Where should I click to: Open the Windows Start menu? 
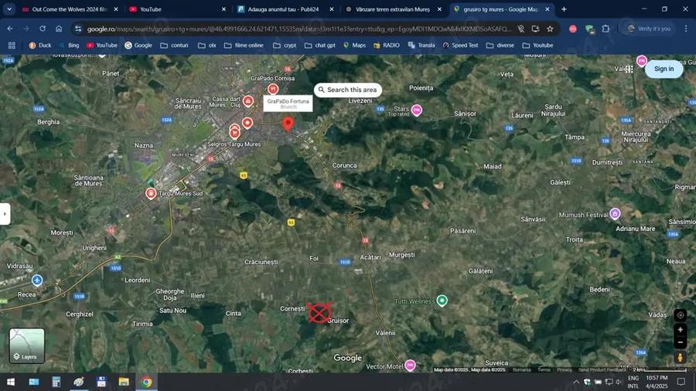(11, 382)
